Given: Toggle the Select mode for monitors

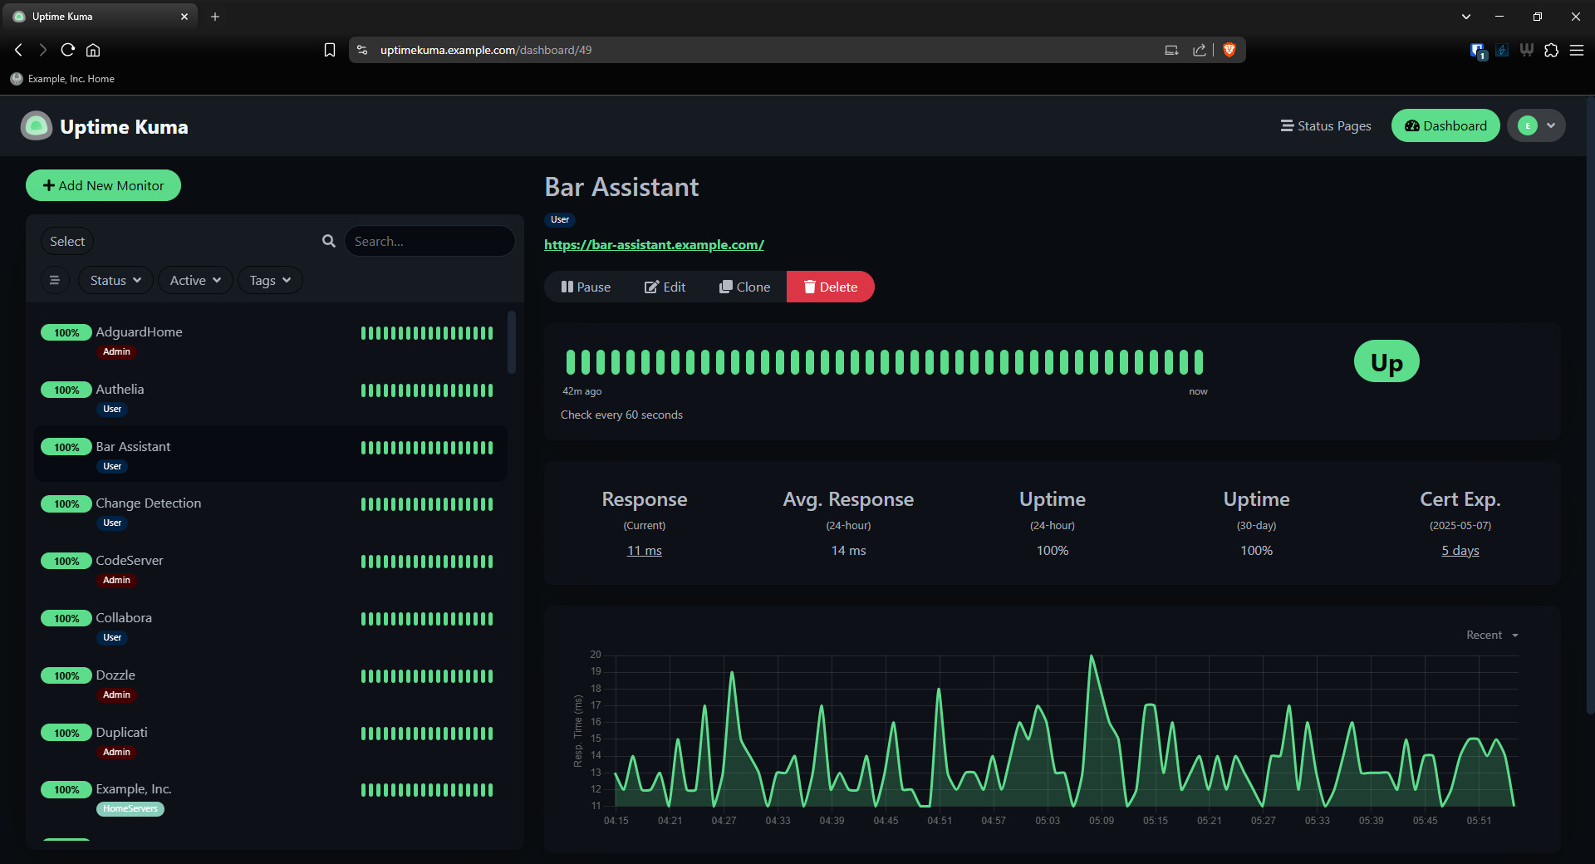Looking at the screenshot, I should 67,241.
